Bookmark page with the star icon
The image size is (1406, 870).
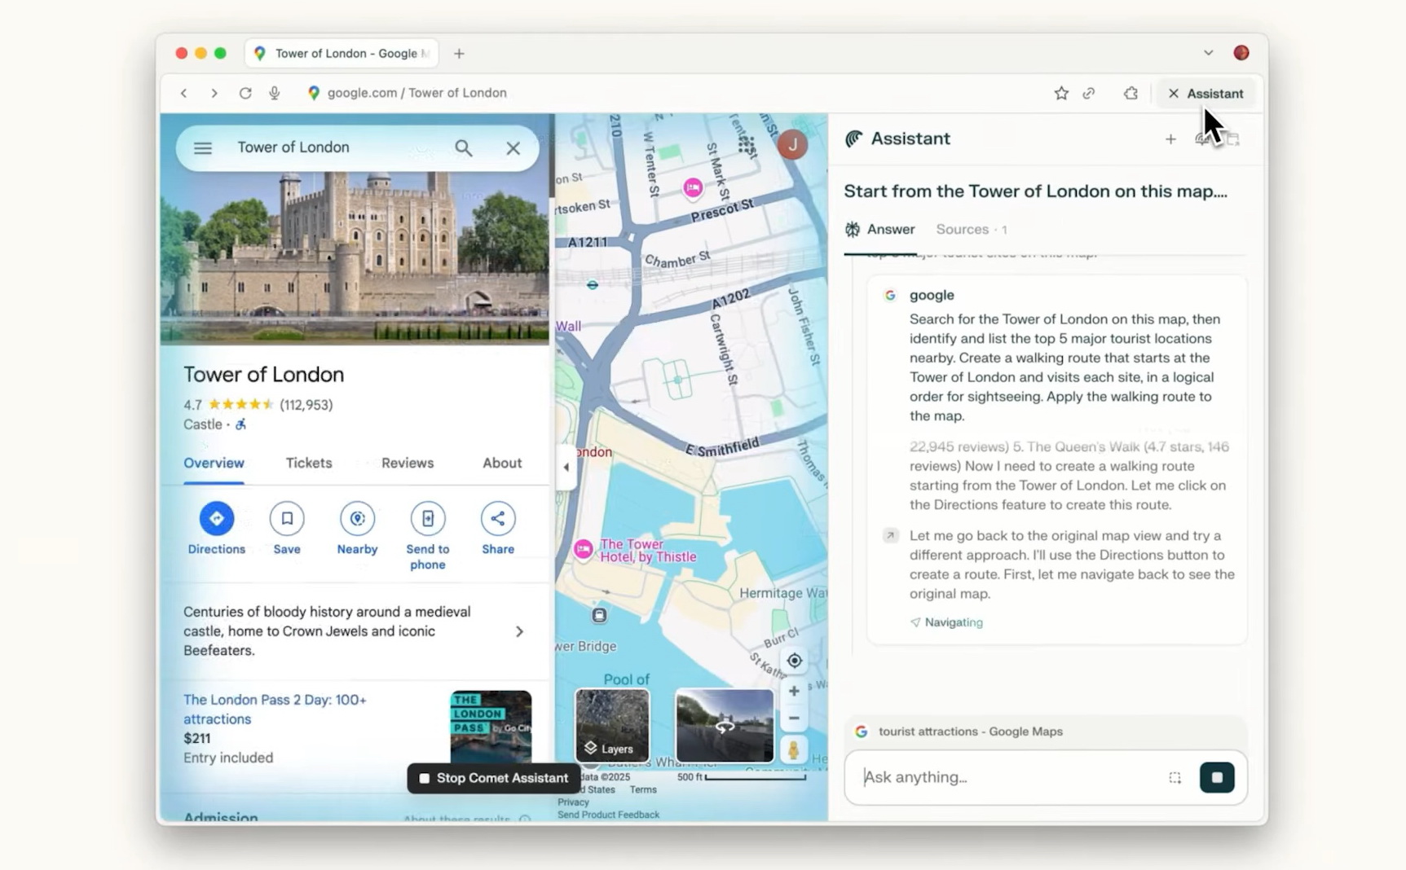[1060, 93]
